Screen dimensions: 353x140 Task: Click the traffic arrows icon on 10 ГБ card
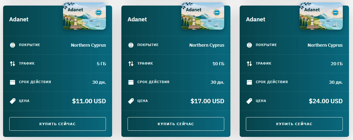pos(131,64)
